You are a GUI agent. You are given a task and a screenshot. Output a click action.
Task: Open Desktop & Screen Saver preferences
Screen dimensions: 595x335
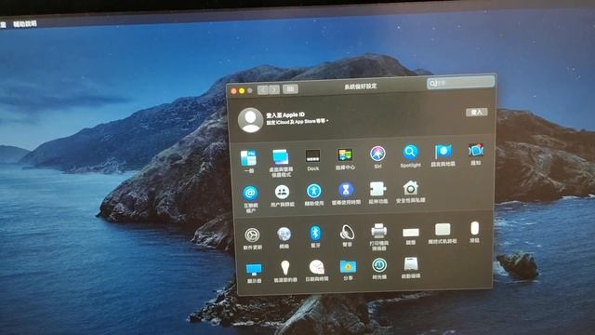tap(281, 157)
